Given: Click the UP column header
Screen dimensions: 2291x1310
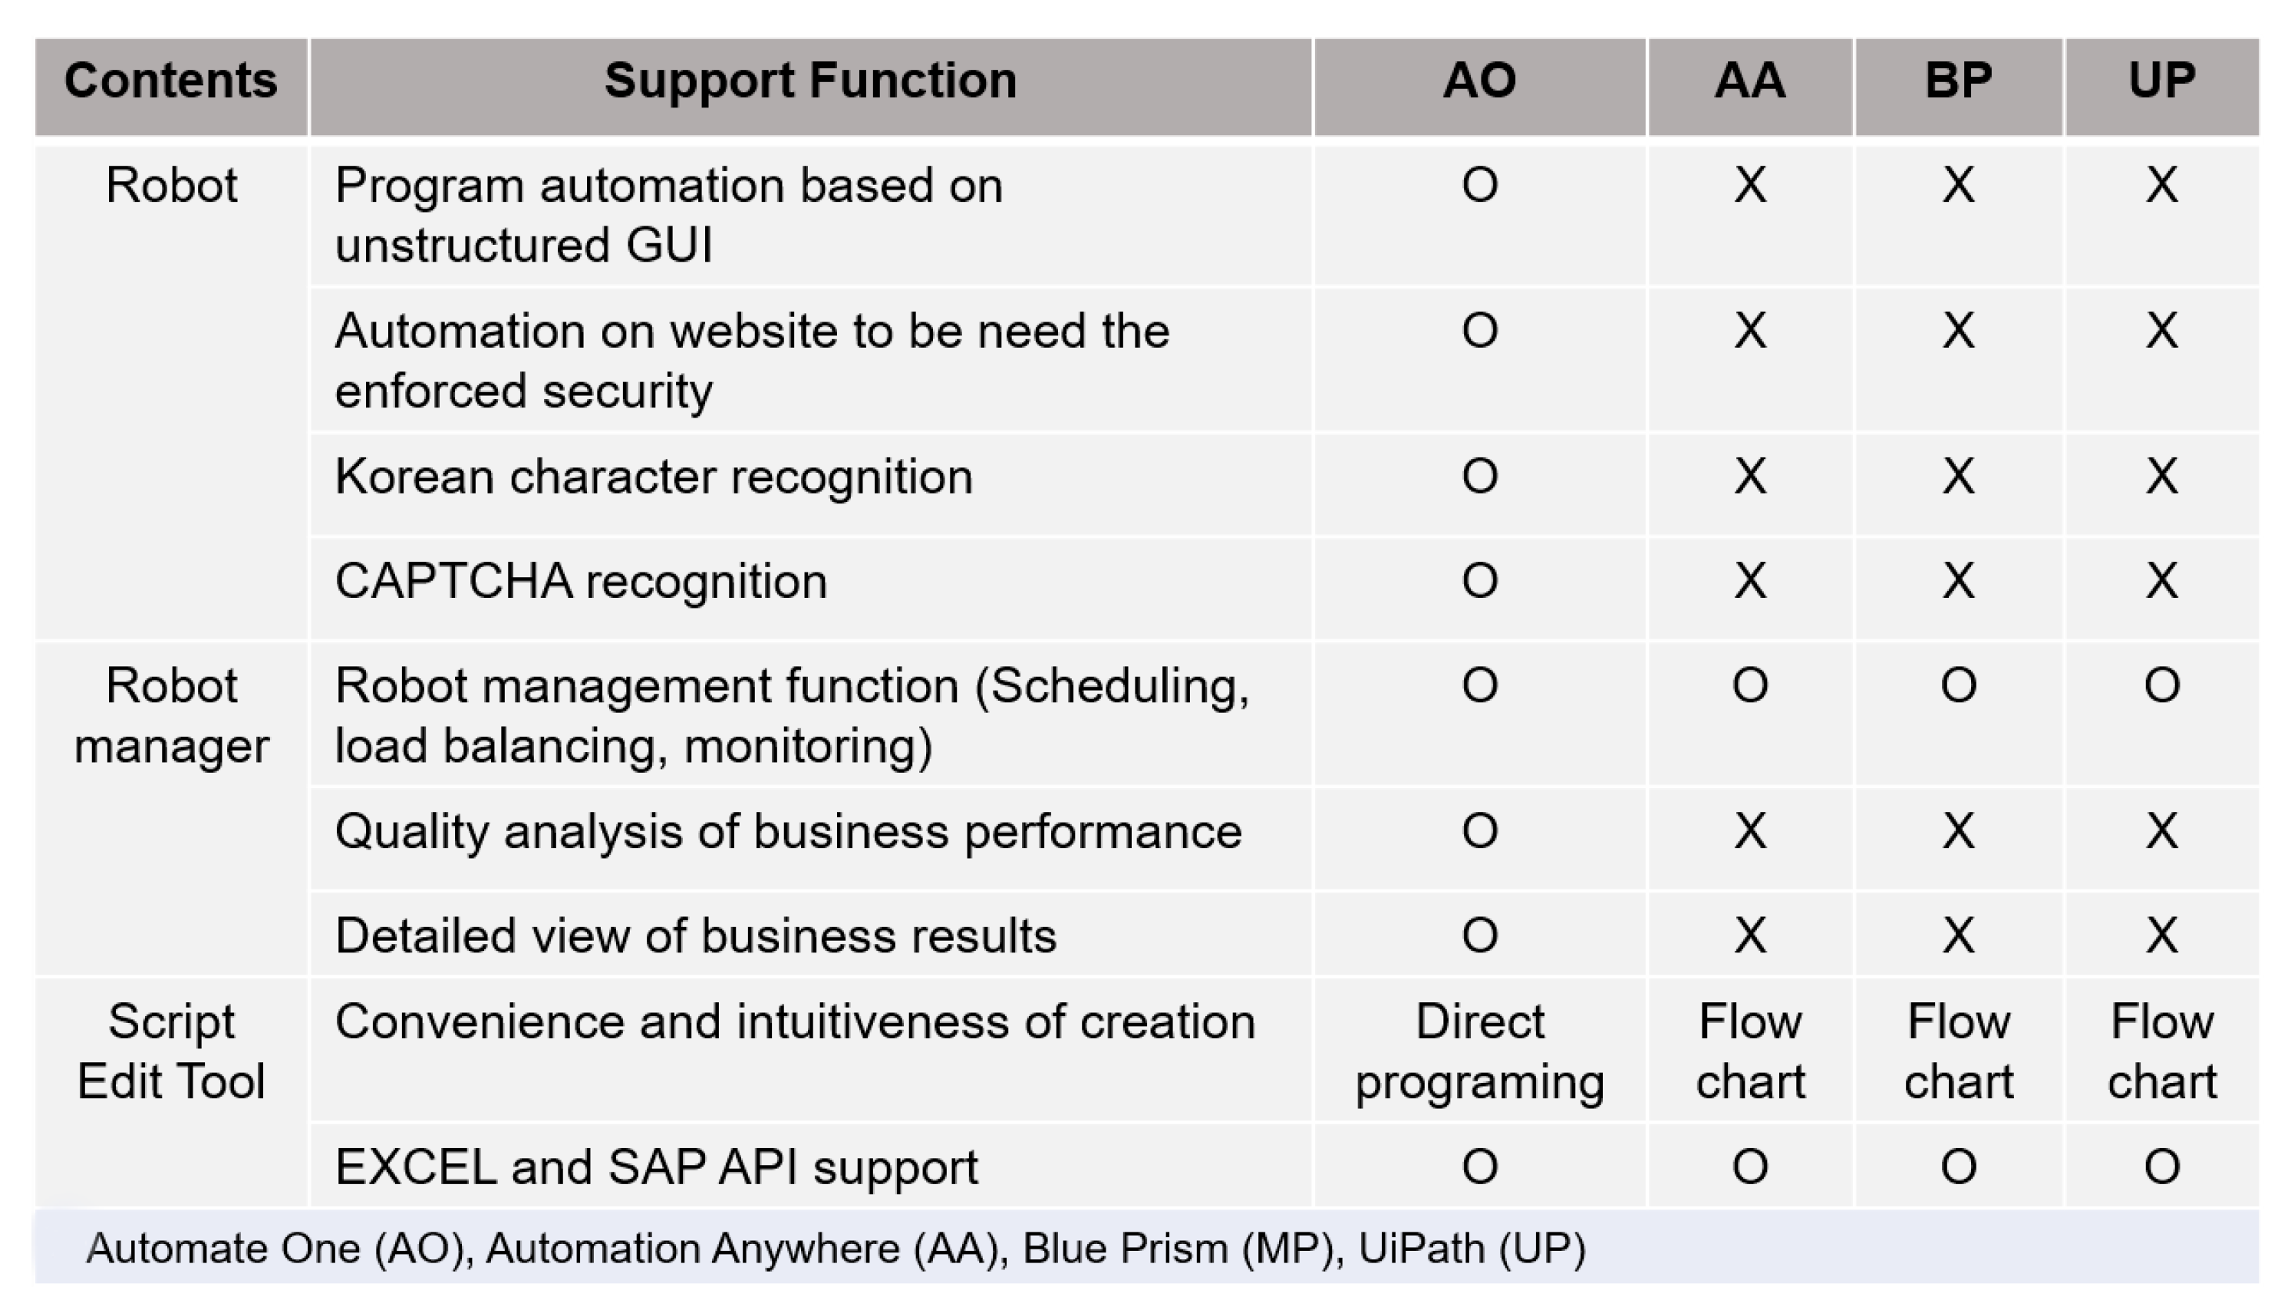Looking at the screenshot, I should [2161, 81].
